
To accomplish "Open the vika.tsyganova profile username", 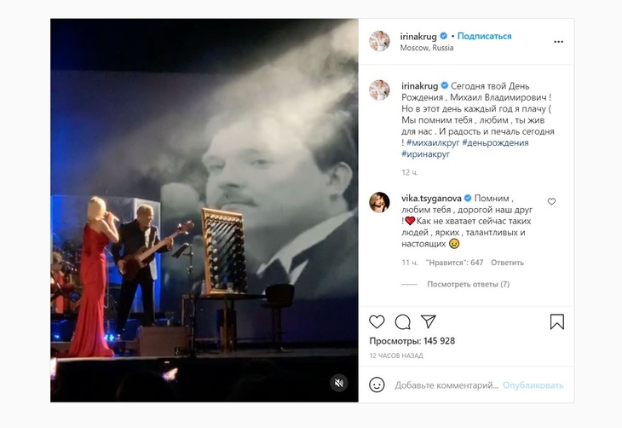I will click(x=431, y=198).
